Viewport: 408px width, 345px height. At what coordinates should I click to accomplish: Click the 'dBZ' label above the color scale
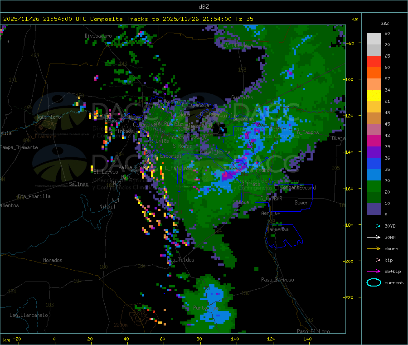coord(384,24)
